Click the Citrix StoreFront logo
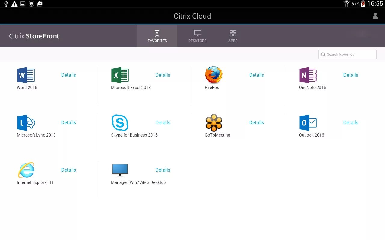This screenshot has width=385, height=240. pyautogui.click(x=34, y=36)
